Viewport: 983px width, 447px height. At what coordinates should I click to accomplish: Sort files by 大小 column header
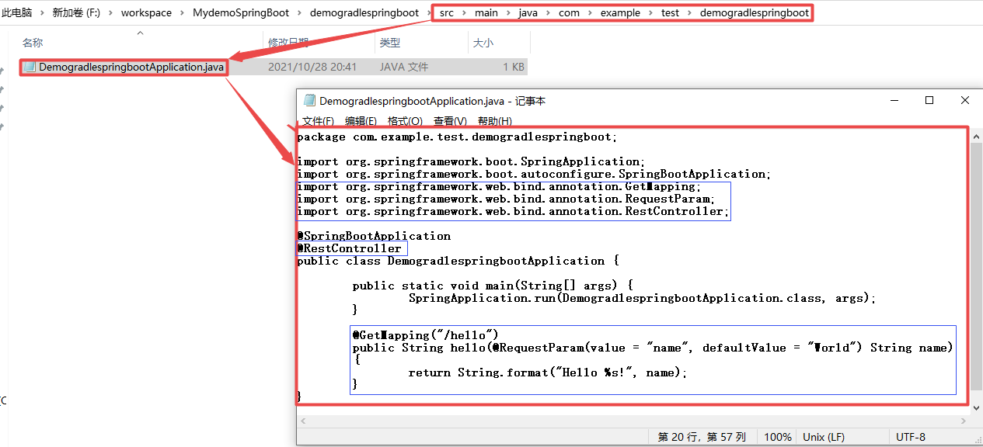[483, 43]
